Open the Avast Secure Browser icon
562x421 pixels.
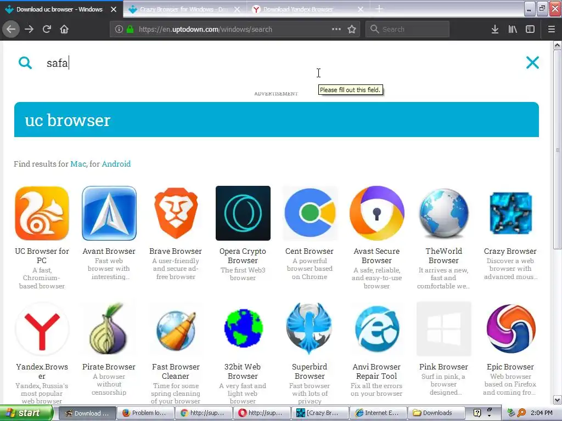(376, 213)
